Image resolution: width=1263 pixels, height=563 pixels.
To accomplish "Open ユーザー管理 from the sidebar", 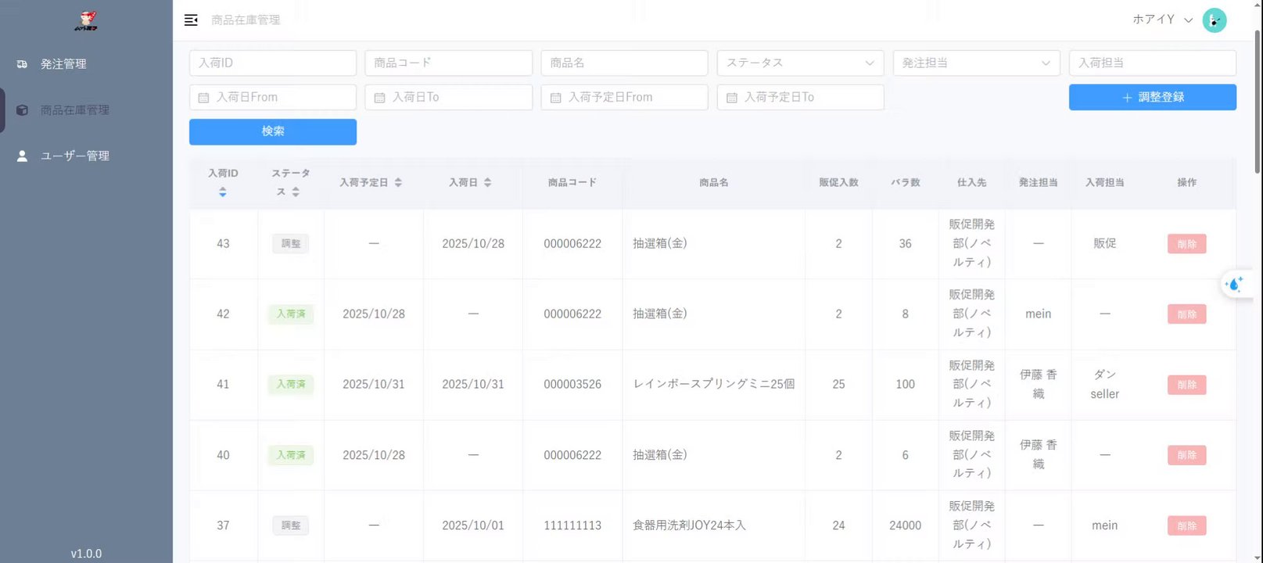I will [x=75, y=156].
